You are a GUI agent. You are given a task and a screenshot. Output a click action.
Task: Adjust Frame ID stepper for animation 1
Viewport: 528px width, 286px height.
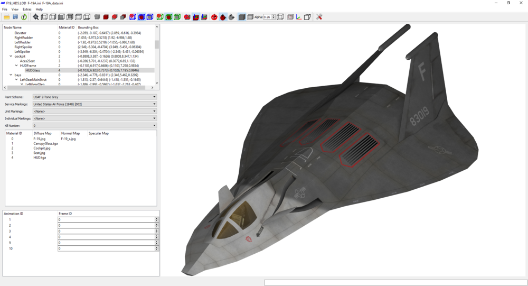pos(157,219)
